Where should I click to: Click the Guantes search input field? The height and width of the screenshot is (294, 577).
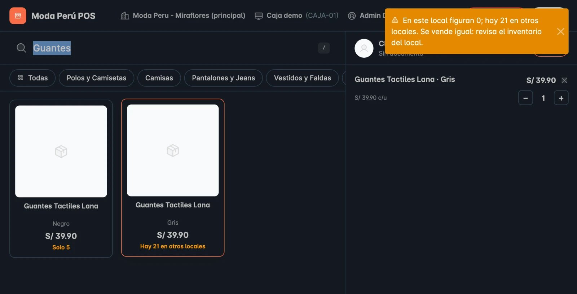(173, 48)
